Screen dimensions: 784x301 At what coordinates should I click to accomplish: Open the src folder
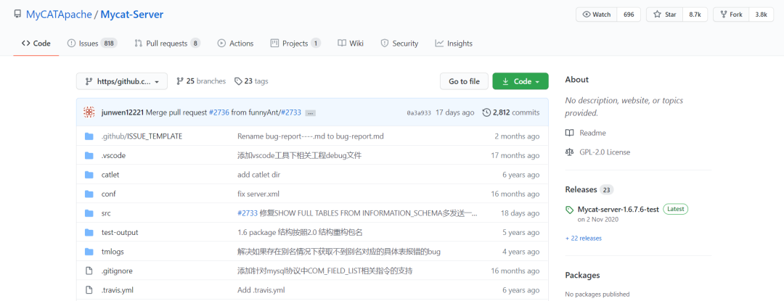[x=106, y=213]
